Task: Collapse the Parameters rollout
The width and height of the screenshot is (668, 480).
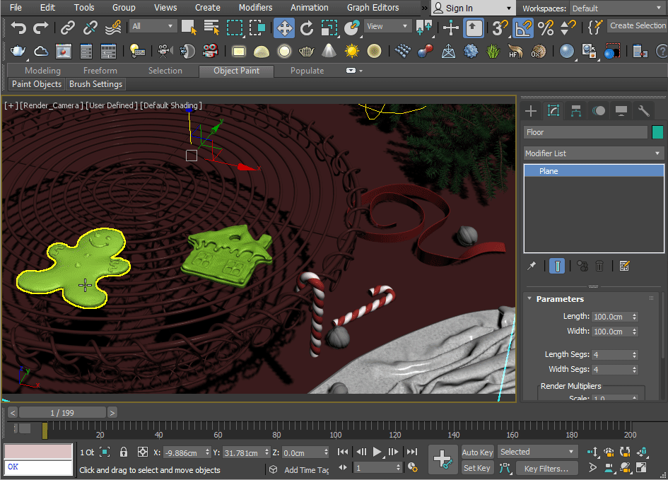Action: click(560, 299)
